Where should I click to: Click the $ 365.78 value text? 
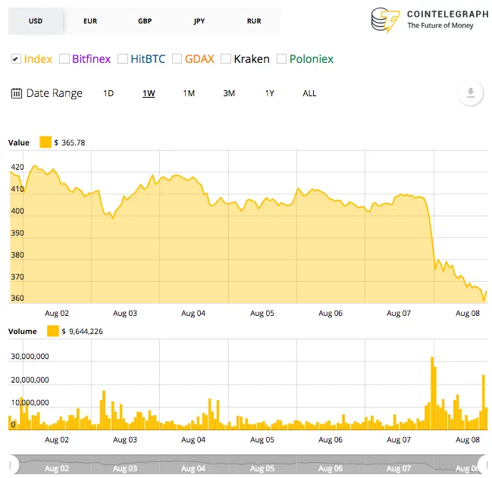point(70,142)
